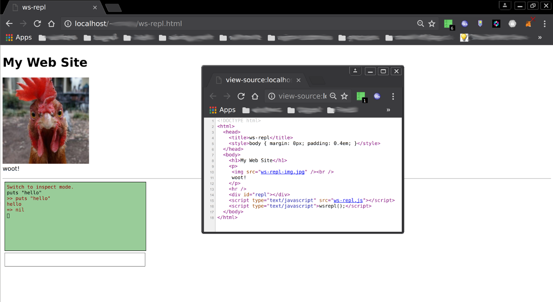
Task: Show site info in view-source window
Action: pos(271,96)
